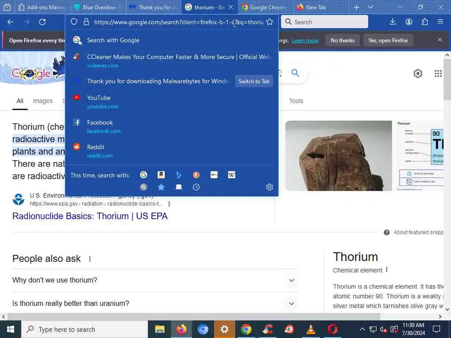Viewport: 451px width, 338px height.
Task: Search this time with Wikipedia icon
Action: 232,175
